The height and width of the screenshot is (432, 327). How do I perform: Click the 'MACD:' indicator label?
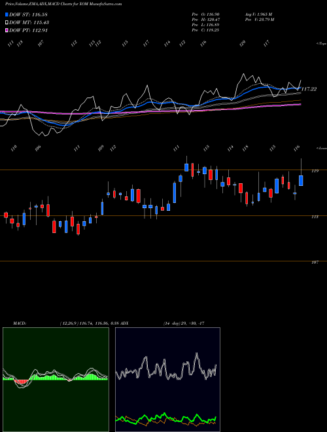coord(19,323)
